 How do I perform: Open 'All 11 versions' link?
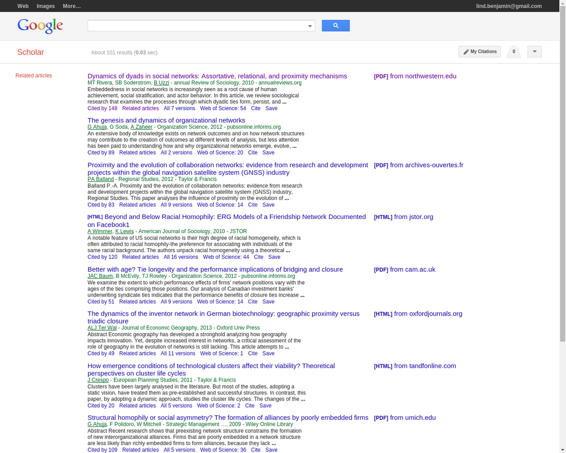pos(178,353)
